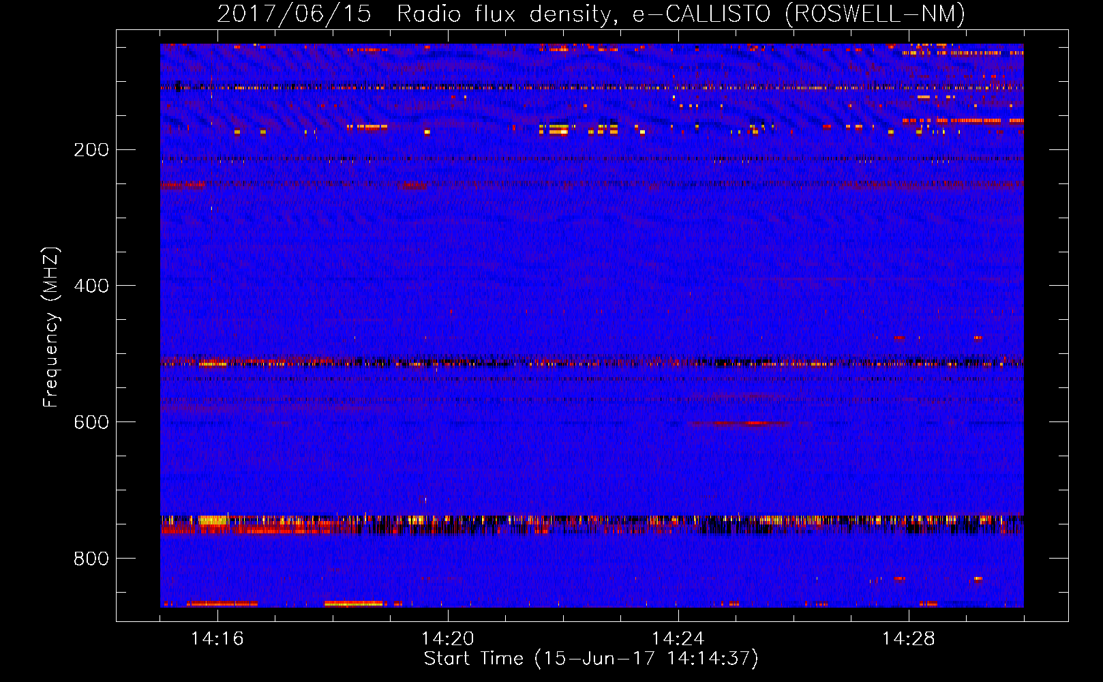Click the '600' frequency tick label

pos(91,422)
